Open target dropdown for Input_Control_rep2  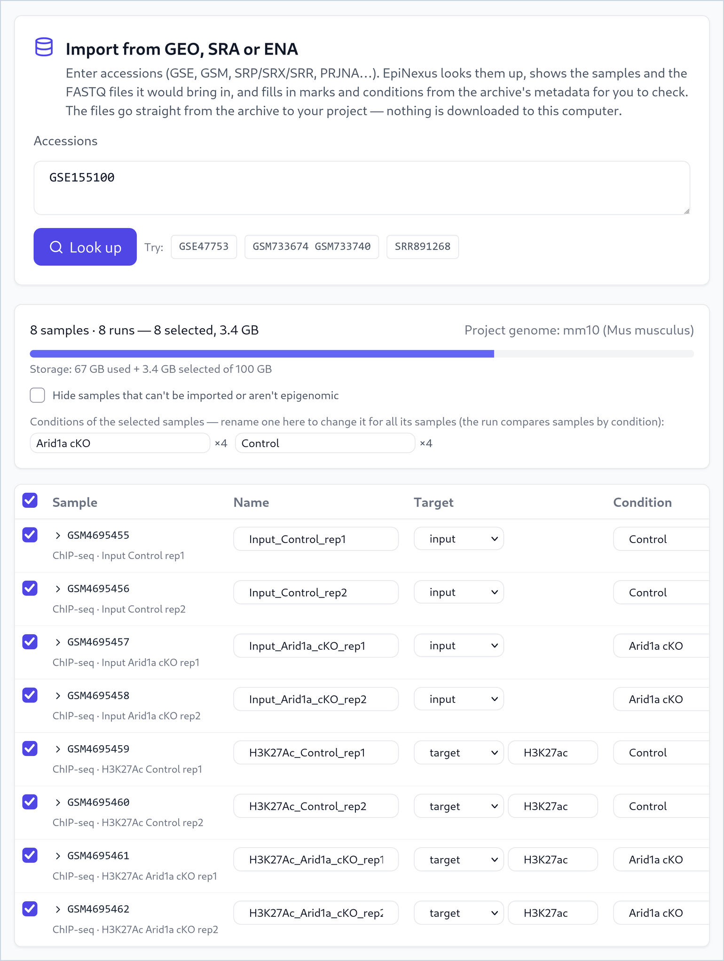click(459, 592)
